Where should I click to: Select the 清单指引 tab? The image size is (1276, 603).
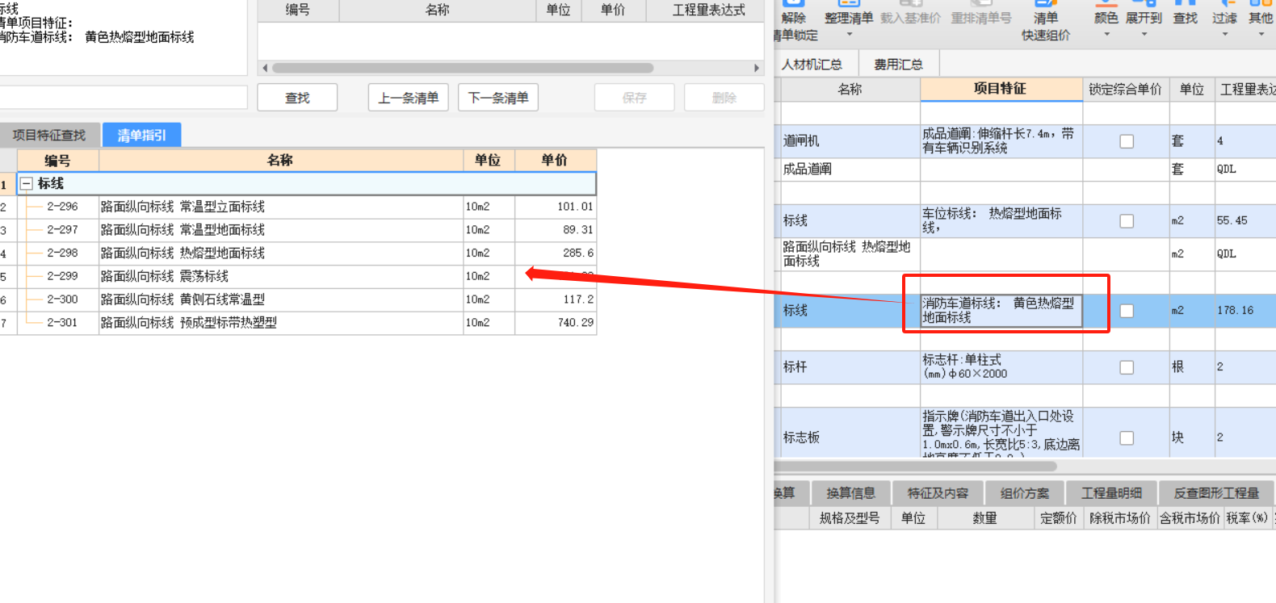point(141,135)
